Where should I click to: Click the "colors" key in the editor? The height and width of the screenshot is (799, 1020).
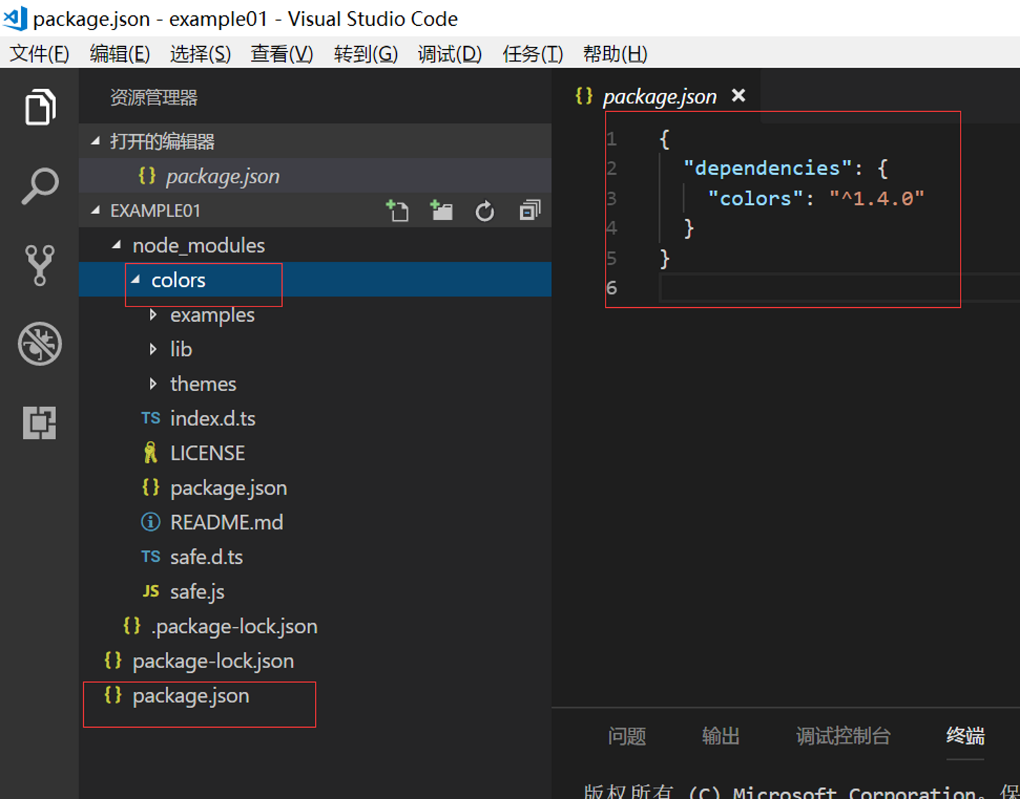(755, 199)
